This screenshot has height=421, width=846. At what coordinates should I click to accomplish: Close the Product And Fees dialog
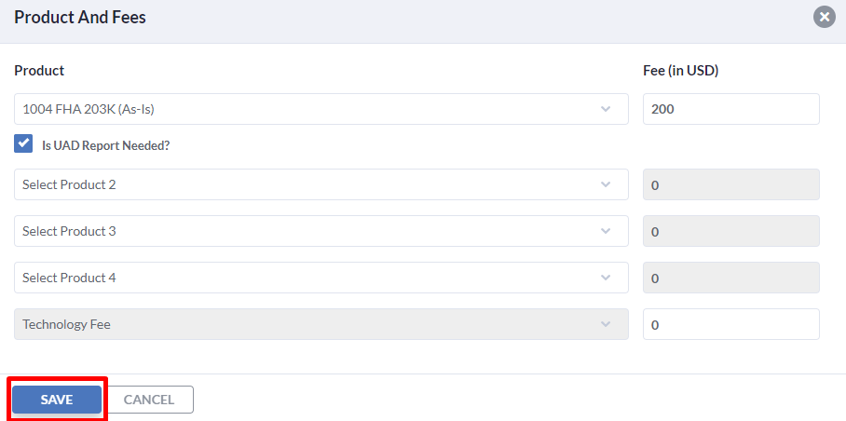click(x=824, y=18)
